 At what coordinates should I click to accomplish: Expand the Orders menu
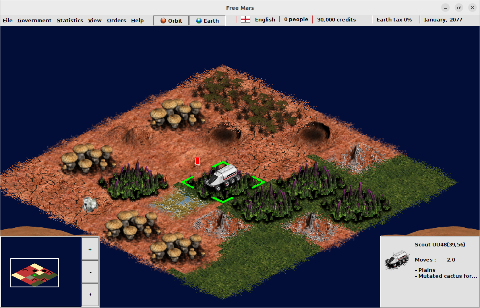click(x=116, y=20)
